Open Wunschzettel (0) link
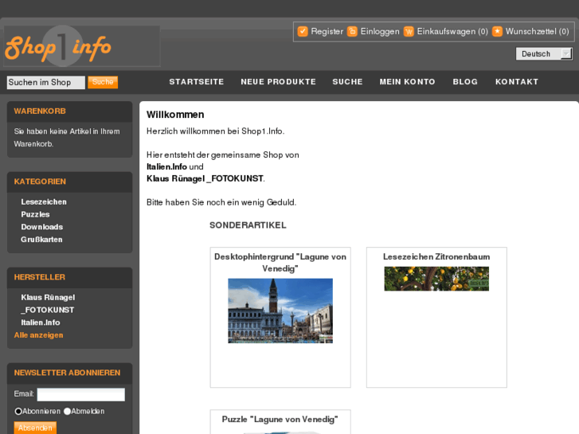 point(538,31)
